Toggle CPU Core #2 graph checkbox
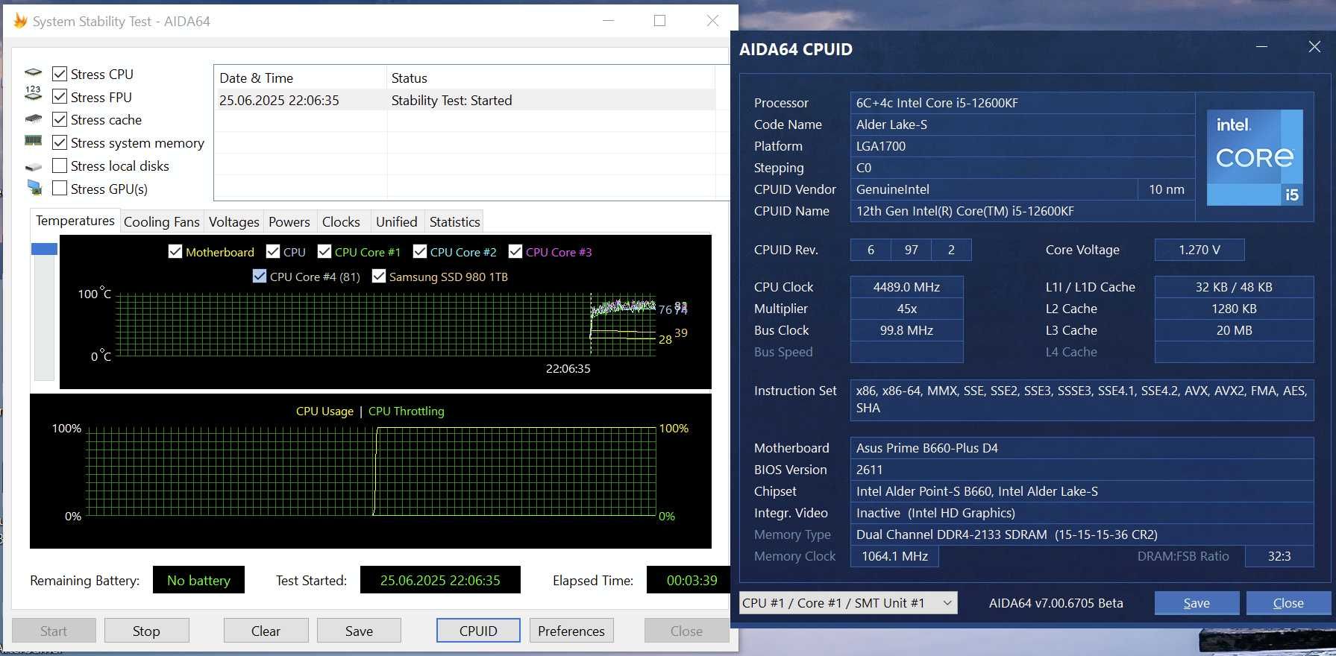Viewport: 1336px width, 656px height. 419,252
